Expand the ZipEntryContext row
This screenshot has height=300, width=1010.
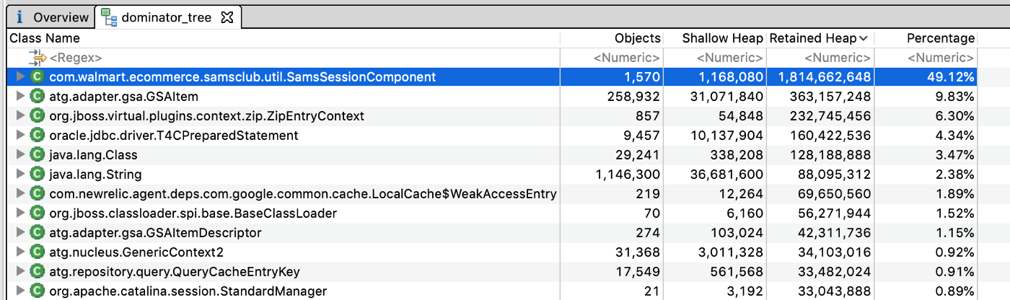20,115
